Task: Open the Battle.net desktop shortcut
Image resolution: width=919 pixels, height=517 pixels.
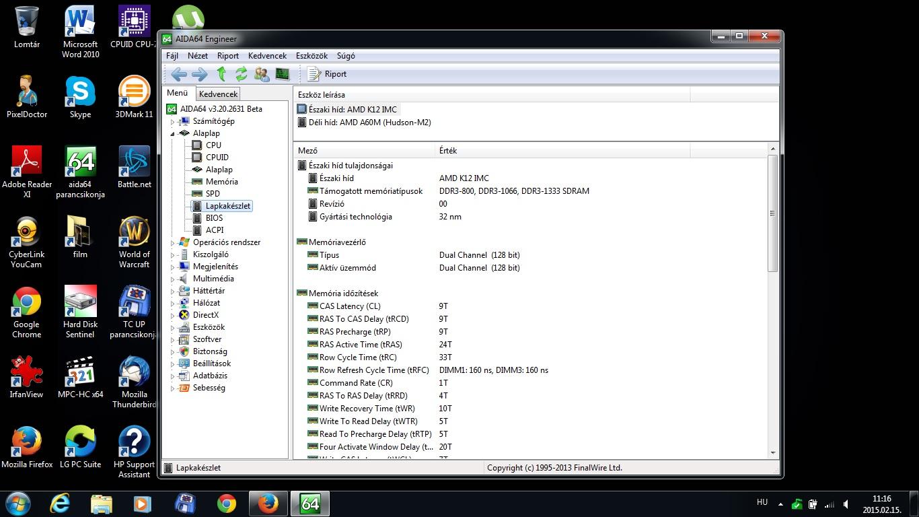Action: click(x=134, y=168)
